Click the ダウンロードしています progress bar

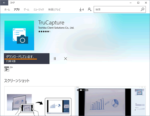[x=27, y=59]
